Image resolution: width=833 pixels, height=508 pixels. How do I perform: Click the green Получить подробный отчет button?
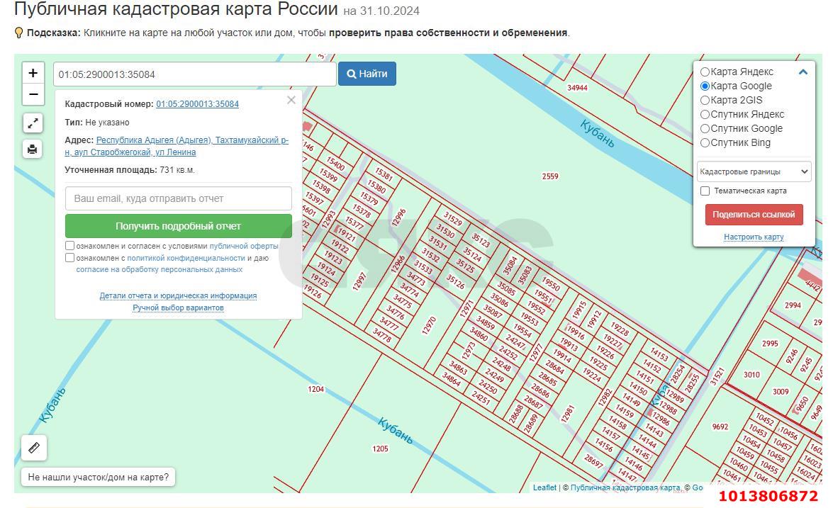point(178,225)
